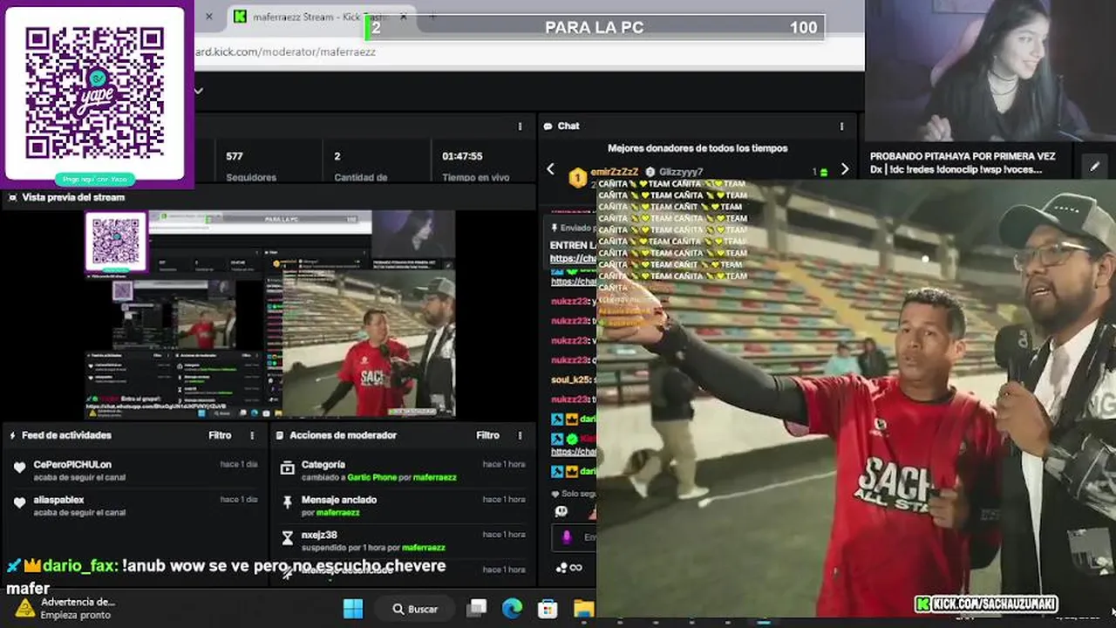Show previous top donors page arrow

(550, 169)
